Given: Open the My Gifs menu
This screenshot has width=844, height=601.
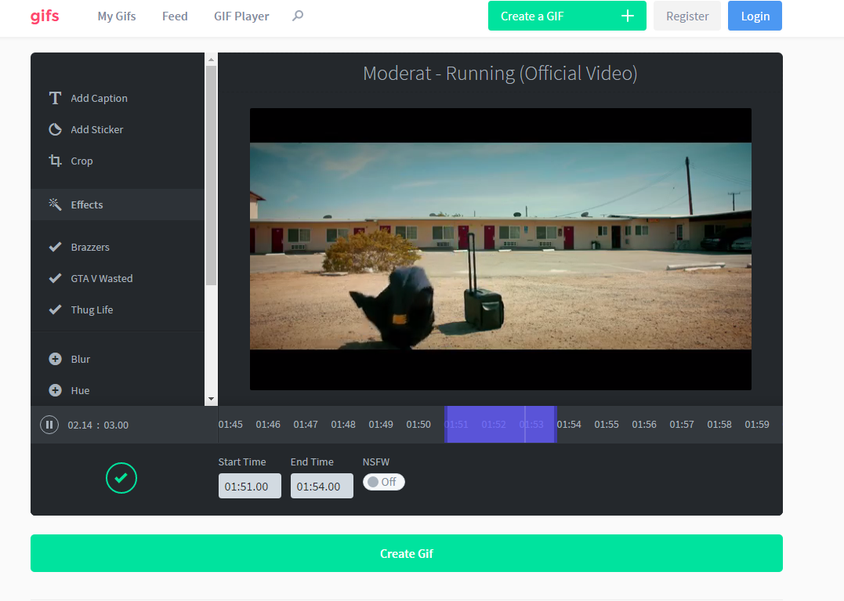Looking at the screenshot, I should tap(117, 16).
